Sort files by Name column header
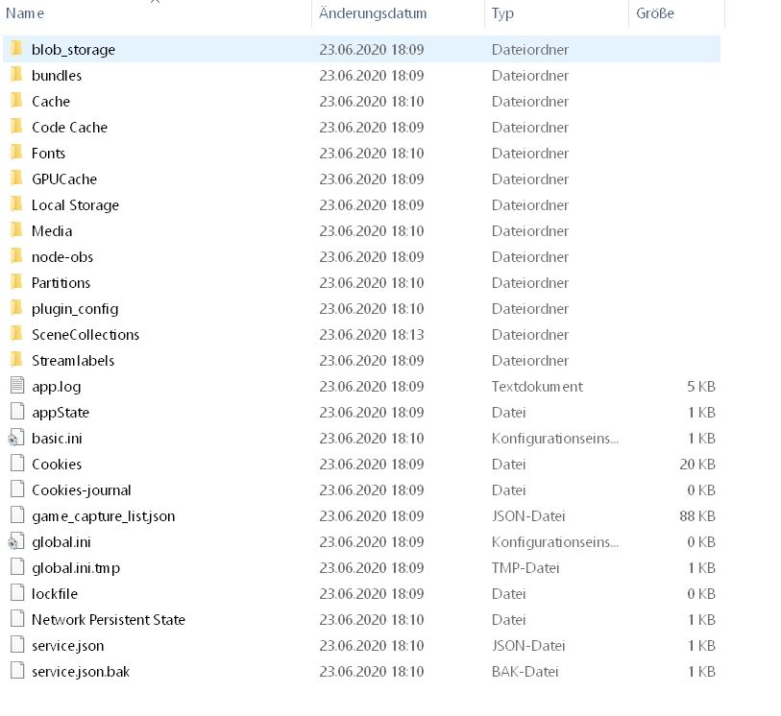Image resolution: width=781 pixels, height=716 pixels. [25, 13]
